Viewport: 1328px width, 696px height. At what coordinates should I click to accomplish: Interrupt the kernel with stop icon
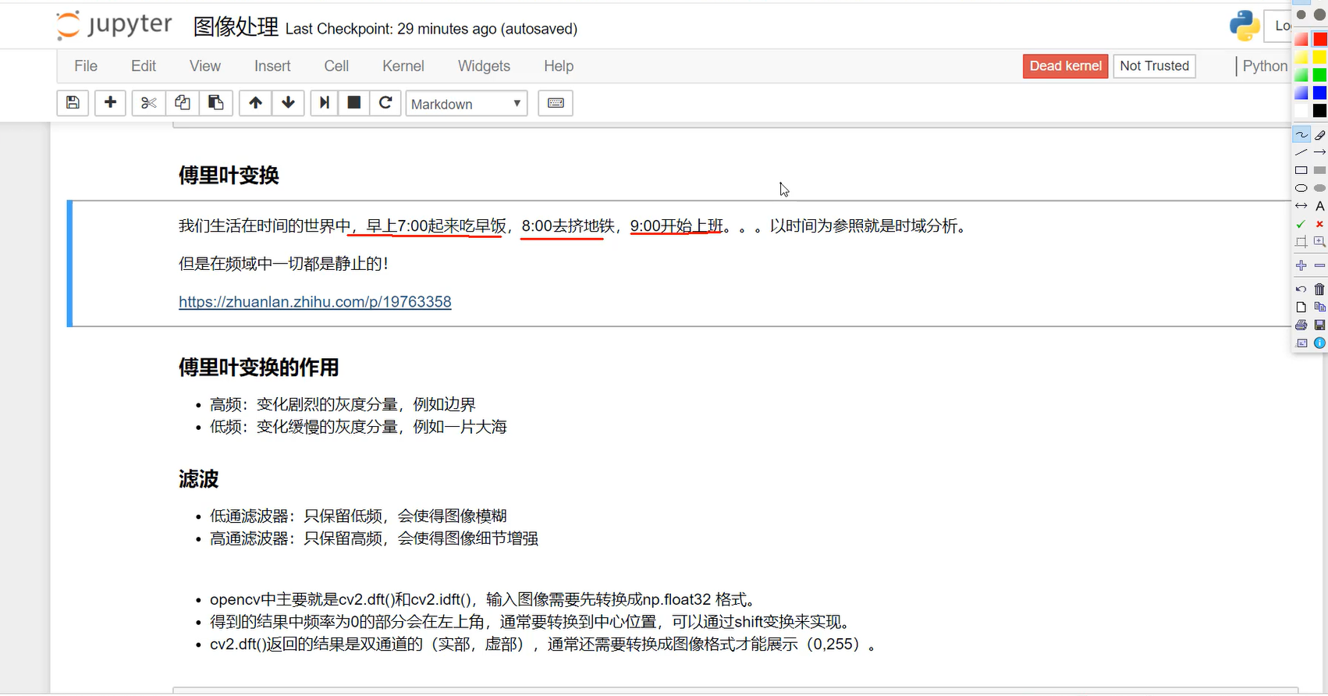pyautogui.click(x=353, y=103)
